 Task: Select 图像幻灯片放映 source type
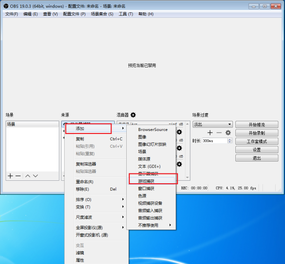pyautogui.click(x=151, y=144)
